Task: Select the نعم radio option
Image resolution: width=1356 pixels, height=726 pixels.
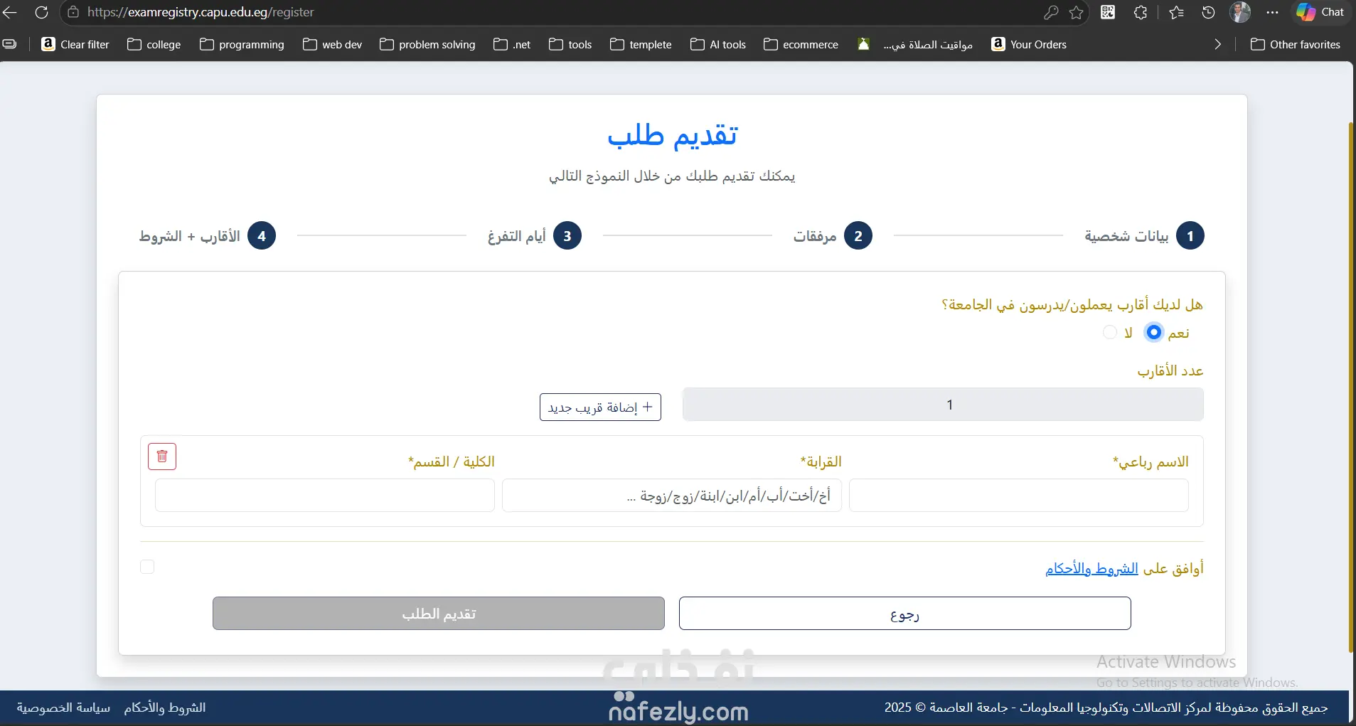Action: pos(1153,332)
